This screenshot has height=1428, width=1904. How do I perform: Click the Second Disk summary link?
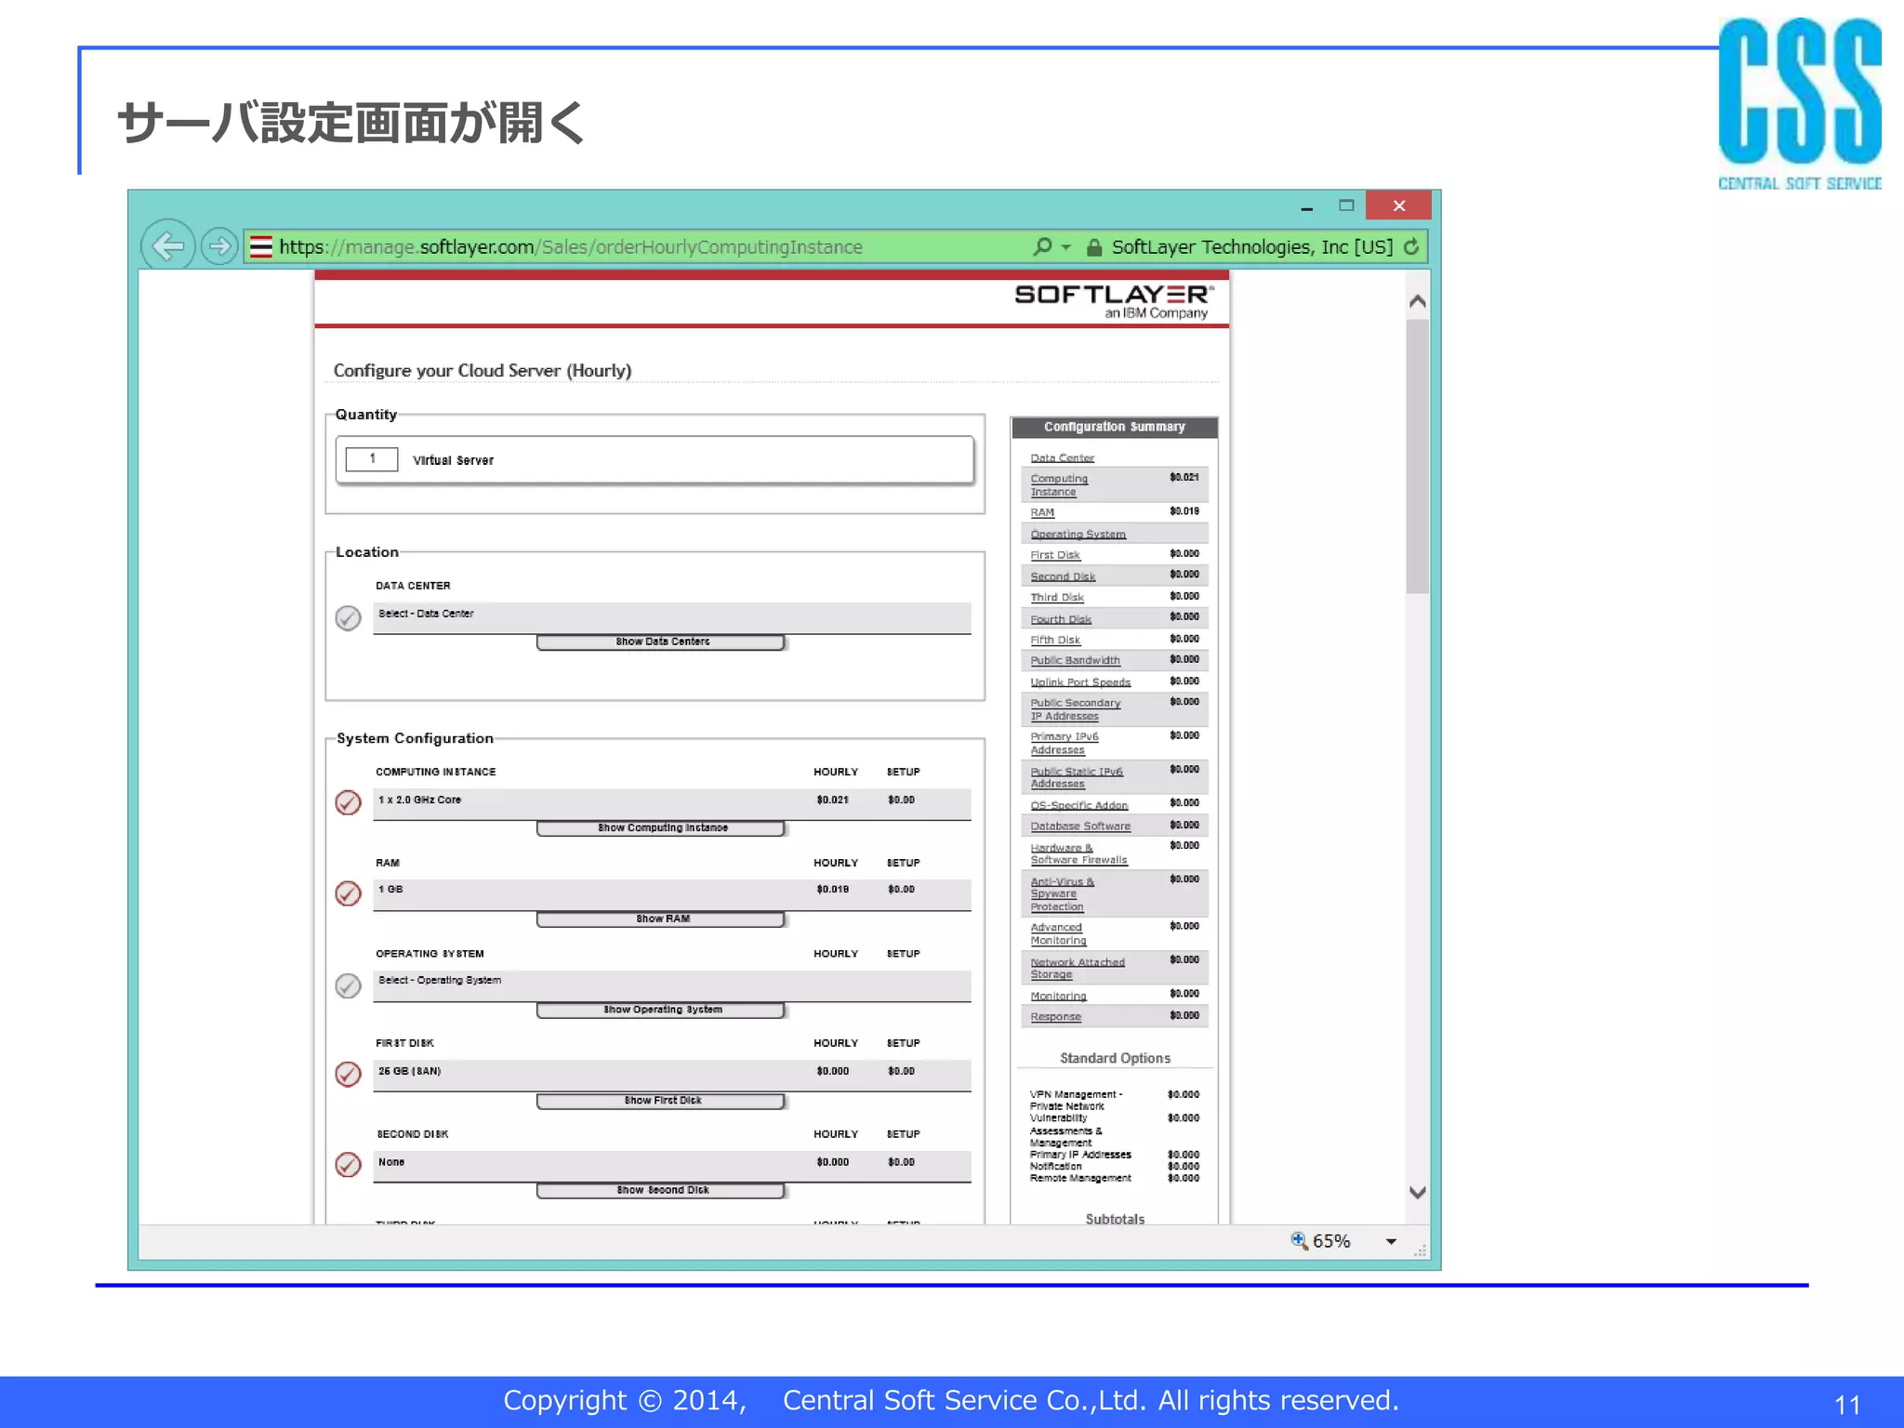point(1063,576)
